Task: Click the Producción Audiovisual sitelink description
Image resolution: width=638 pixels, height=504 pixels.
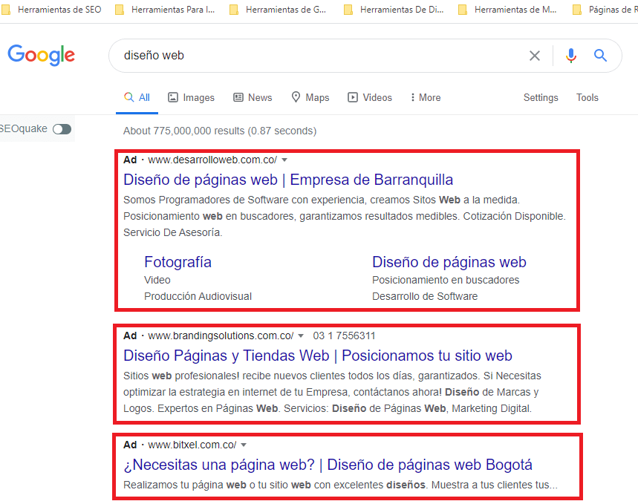Action: pos(198,296)
